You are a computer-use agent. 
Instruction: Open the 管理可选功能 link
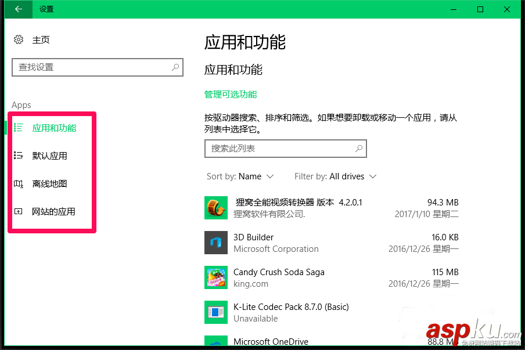tap(231, 95)
